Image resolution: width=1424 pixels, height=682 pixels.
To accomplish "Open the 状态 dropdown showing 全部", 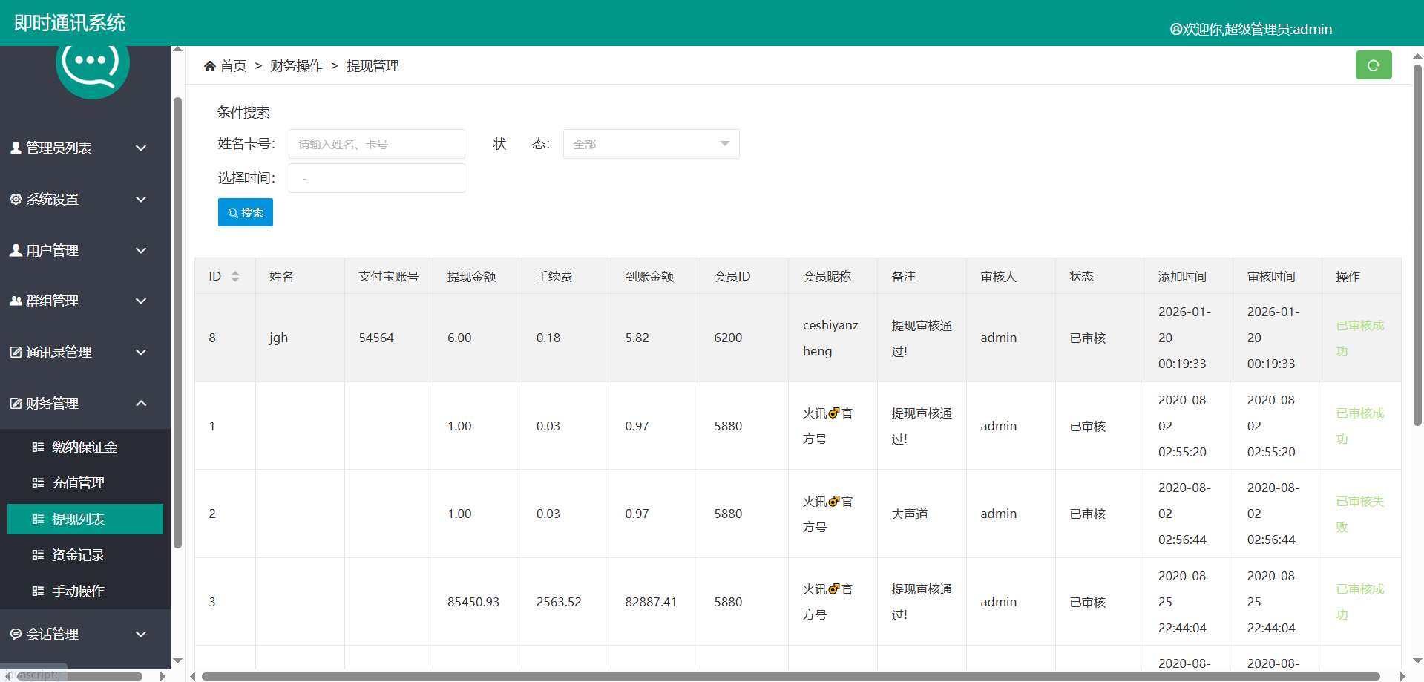I will click(x=651, y=144).
